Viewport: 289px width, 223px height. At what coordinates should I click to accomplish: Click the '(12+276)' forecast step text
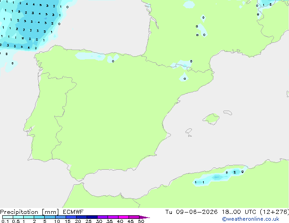point(274,212)
